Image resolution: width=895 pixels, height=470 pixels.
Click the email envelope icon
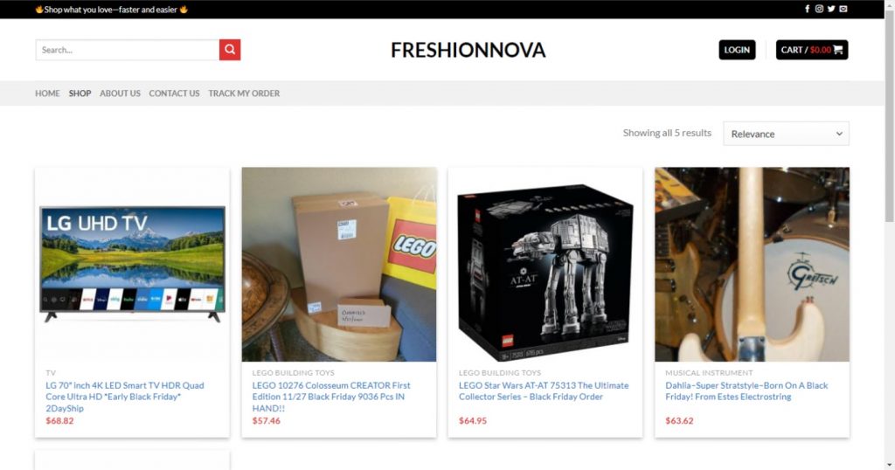[843, 9]
